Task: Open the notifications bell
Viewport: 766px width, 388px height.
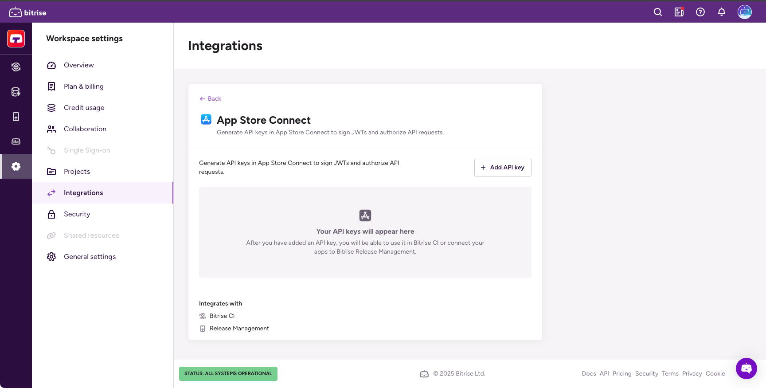Action: pyautogui.click(x=722, y=12)
